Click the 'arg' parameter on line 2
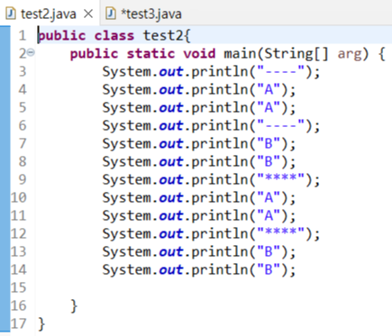This screenshot has height=336, width=392. (x=350, y=54)
